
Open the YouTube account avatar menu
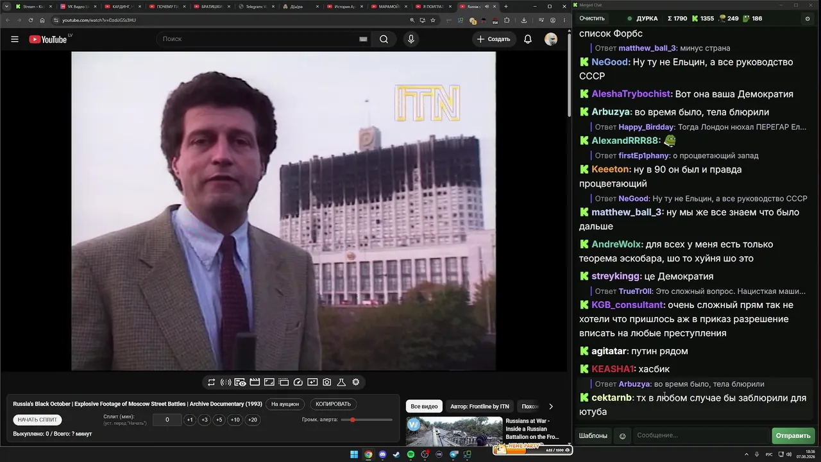[x=551, y=39]
